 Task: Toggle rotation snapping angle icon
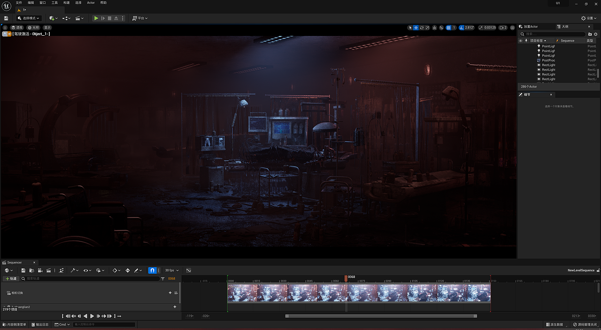(462, 28)
